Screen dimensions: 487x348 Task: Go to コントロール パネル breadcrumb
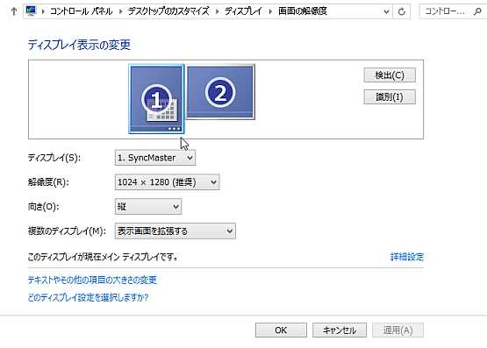pos(81,11)
